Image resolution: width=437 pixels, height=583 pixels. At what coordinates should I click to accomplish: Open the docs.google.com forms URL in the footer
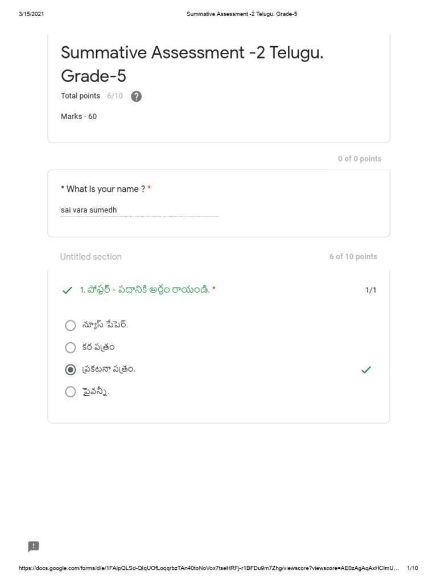tap(208, 568)
